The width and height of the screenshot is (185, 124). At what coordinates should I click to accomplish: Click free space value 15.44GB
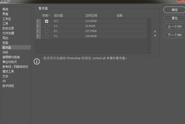pyautogui.click(x=90, y=26)
